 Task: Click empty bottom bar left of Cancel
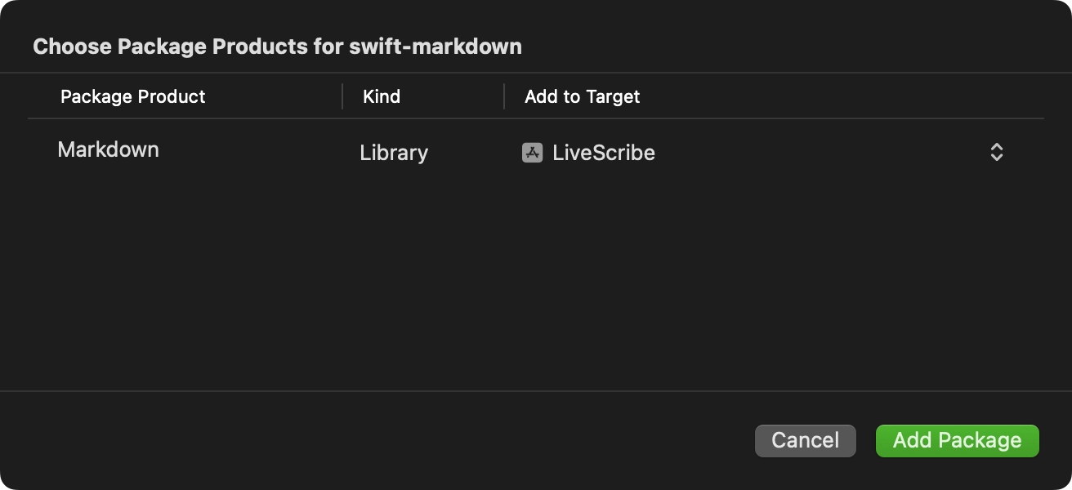point(368,440)
